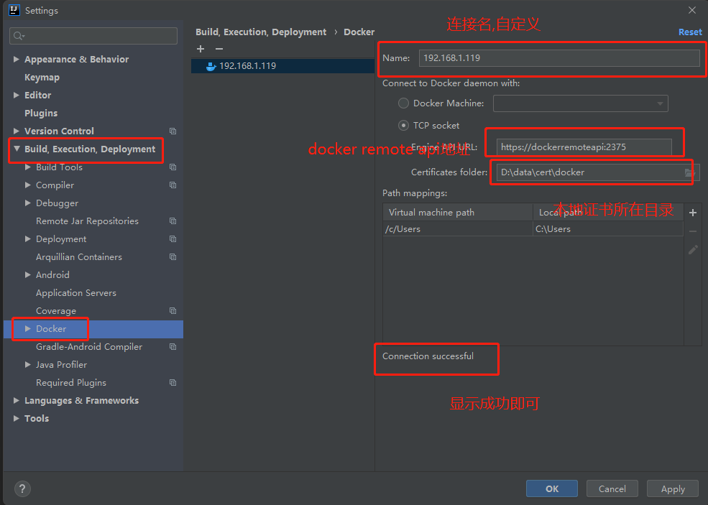Screen dimensions: 708x505
Task: Click the project-level icon beside Version Control
Action: coord(173,131)
